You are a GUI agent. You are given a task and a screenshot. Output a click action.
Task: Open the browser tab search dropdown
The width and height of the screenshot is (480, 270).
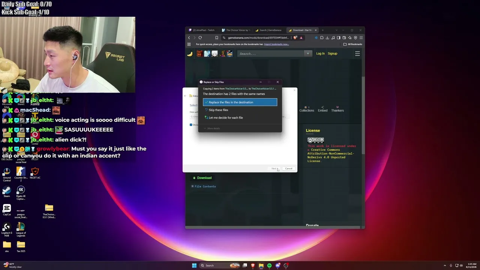pos(336,30)
